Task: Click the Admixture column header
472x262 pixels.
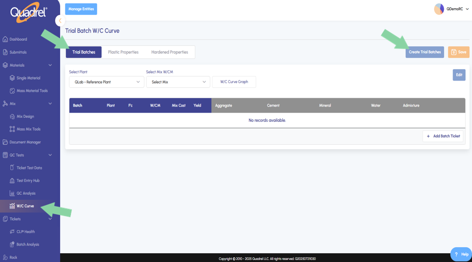Action: pos(411,106)
